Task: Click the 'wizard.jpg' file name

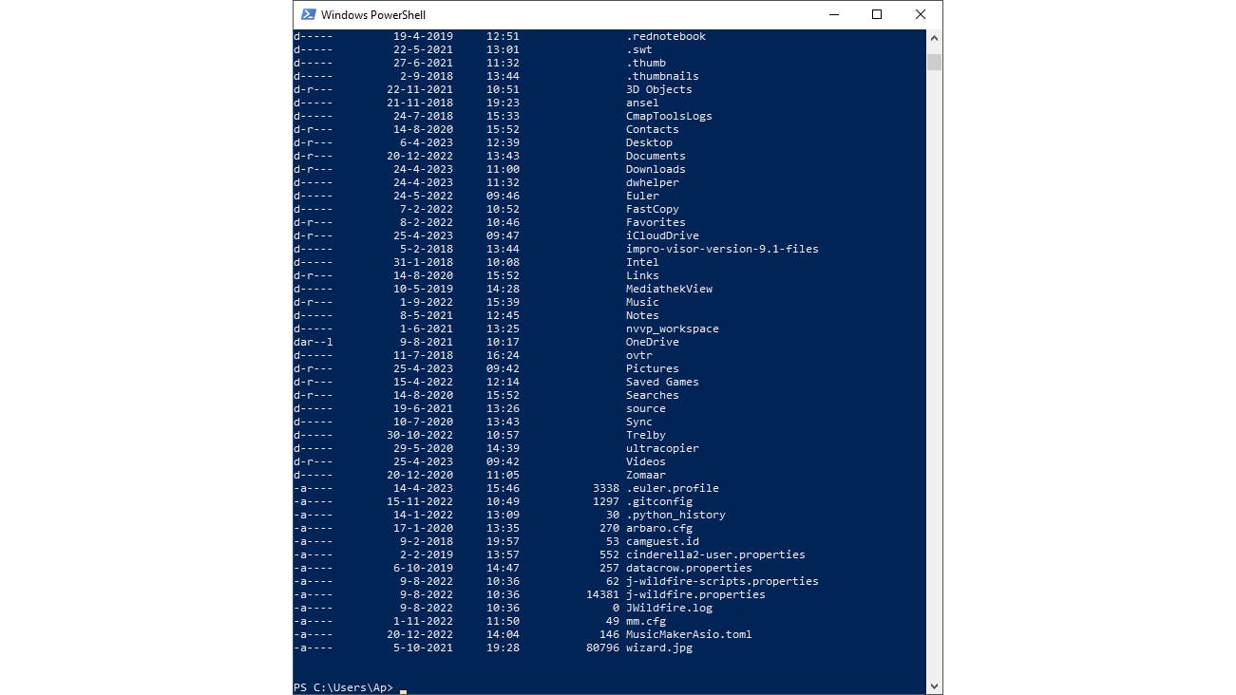Action: pos(659,648)
